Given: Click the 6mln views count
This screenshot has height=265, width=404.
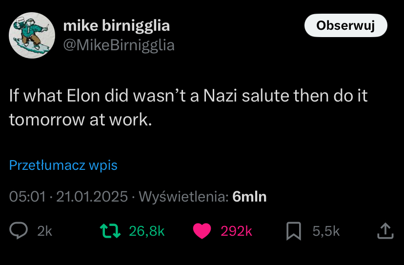Looking at the screenshot, I should (249, 197).
